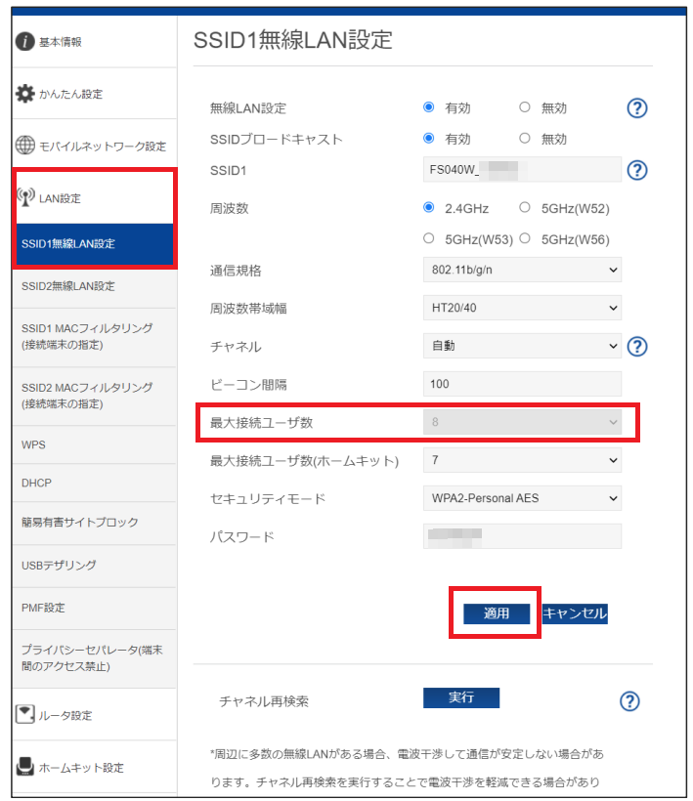Open 簡易有害サイトブロック menu item

(95, 523)
